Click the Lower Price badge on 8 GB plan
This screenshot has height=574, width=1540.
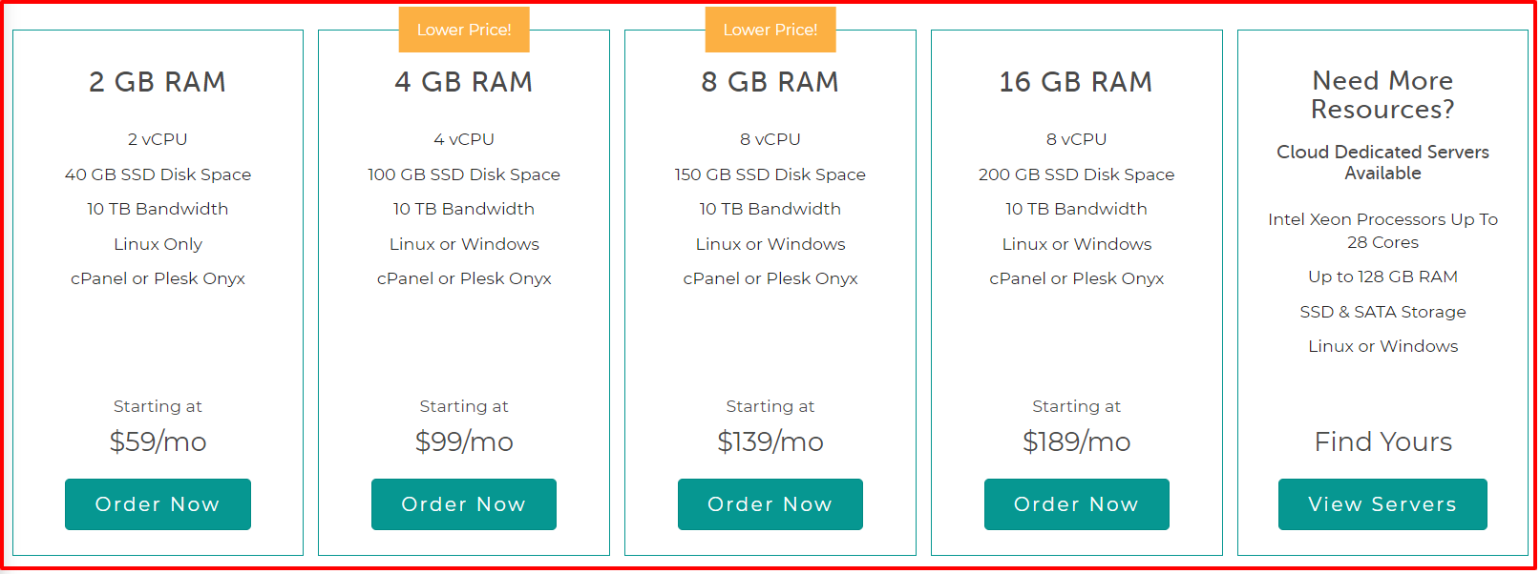point(770,29)
